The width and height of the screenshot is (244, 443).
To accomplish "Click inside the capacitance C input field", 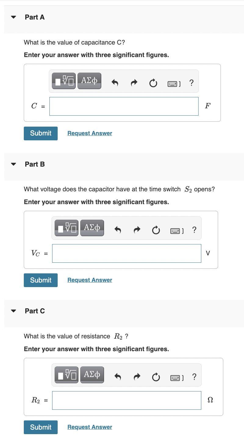I will pyautogui.click(x=124, y=106).
